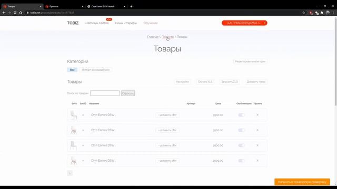Viewport: 337px width, 189px height.
Task: Open fourth product's chair thumbnail
Action: click(x=74, y=161)
